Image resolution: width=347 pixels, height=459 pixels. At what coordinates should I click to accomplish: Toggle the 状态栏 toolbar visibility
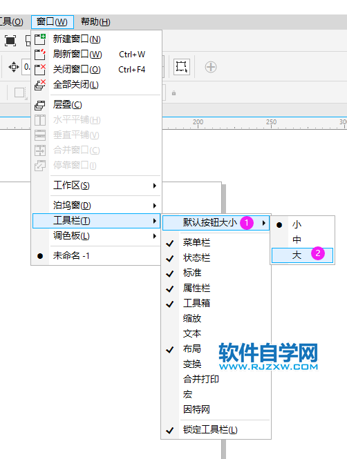(x=216, y=258)
